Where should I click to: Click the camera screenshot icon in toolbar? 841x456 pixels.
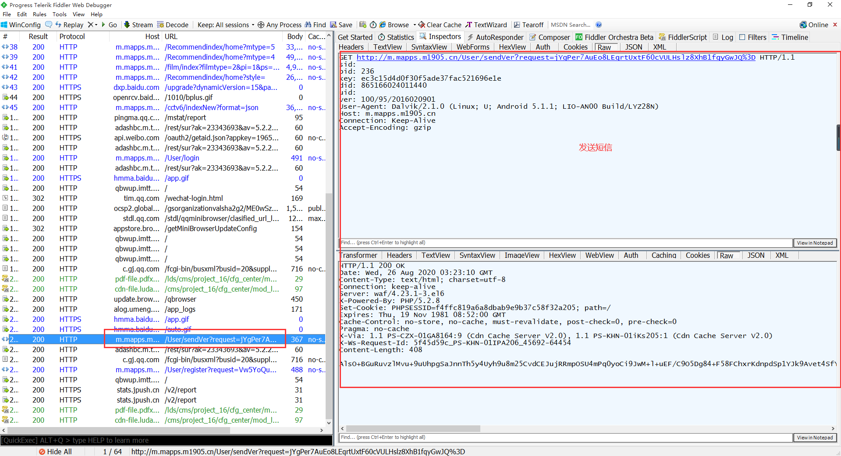tap(363, 25)
